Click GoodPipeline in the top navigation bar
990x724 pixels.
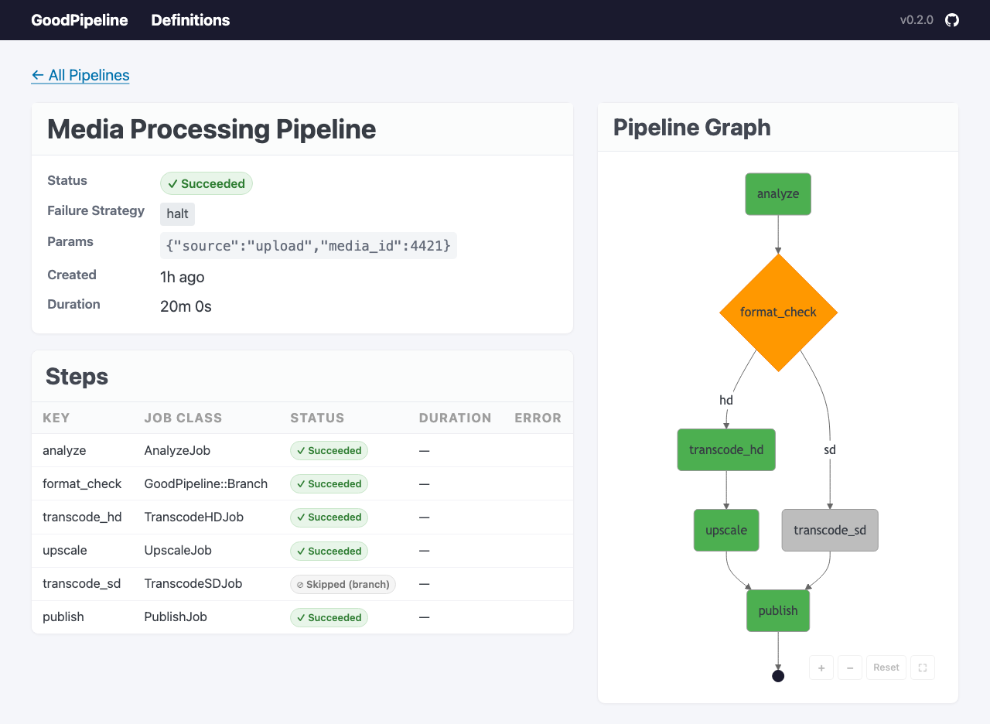click(80, 20)
